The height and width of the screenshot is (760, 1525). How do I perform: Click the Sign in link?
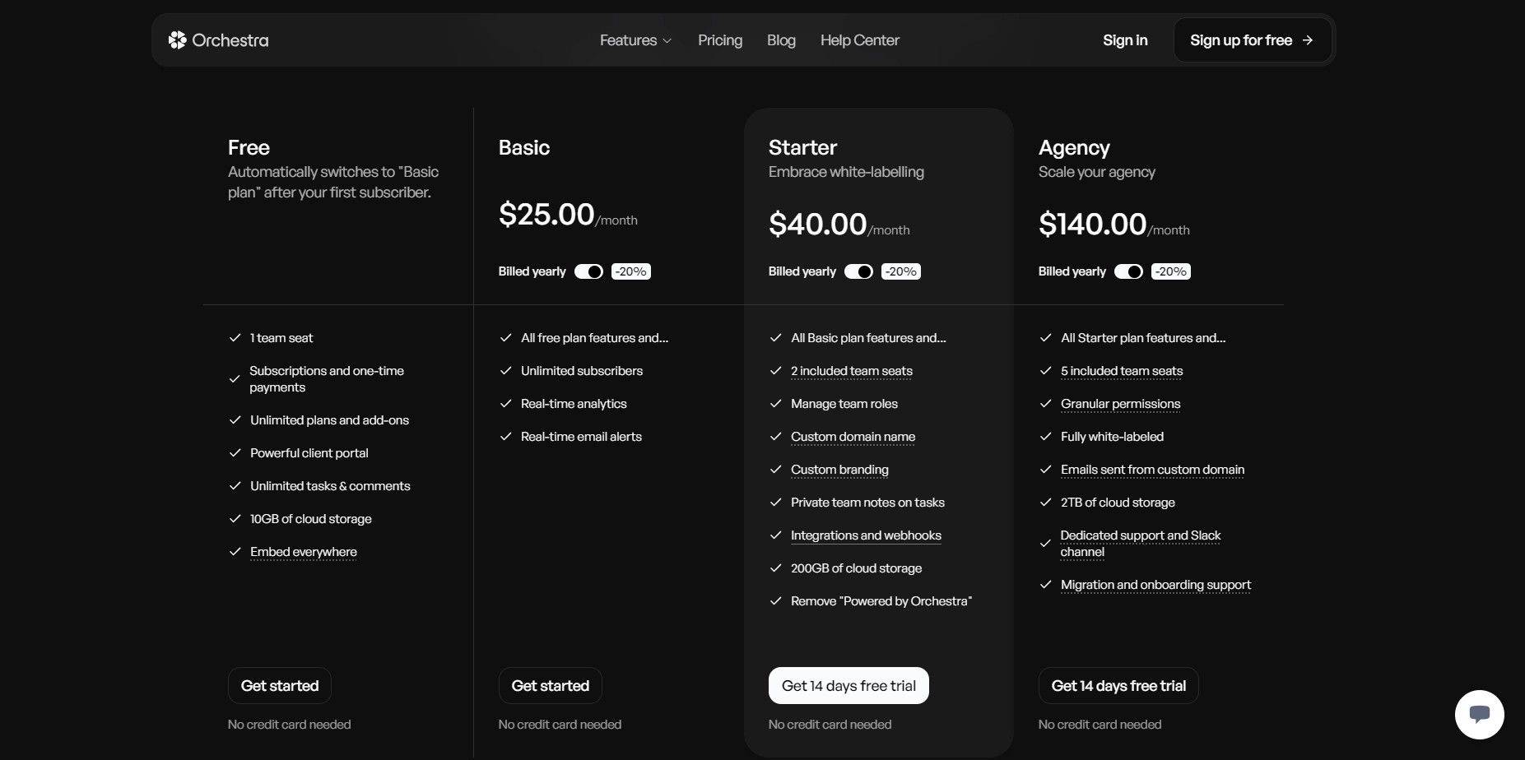1125,40
